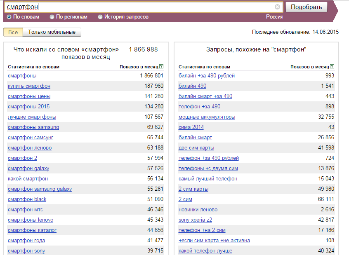
Task: Go to the 'смартфоны lenovo' query
Action: tap(31, 220)
